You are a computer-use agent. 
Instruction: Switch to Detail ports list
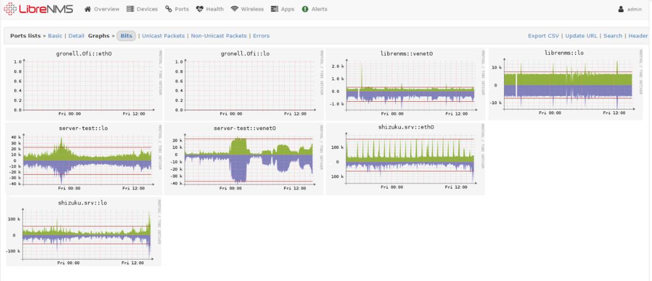point(76,36)
